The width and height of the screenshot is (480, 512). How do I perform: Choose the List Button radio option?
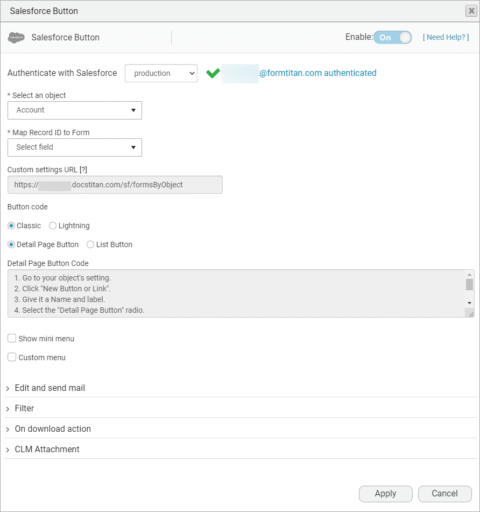pos(90,244)
